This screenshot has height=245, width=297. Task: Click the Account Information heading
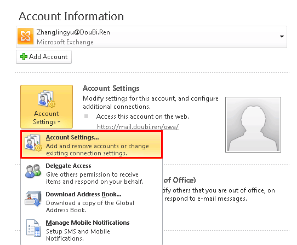point(71,16)
